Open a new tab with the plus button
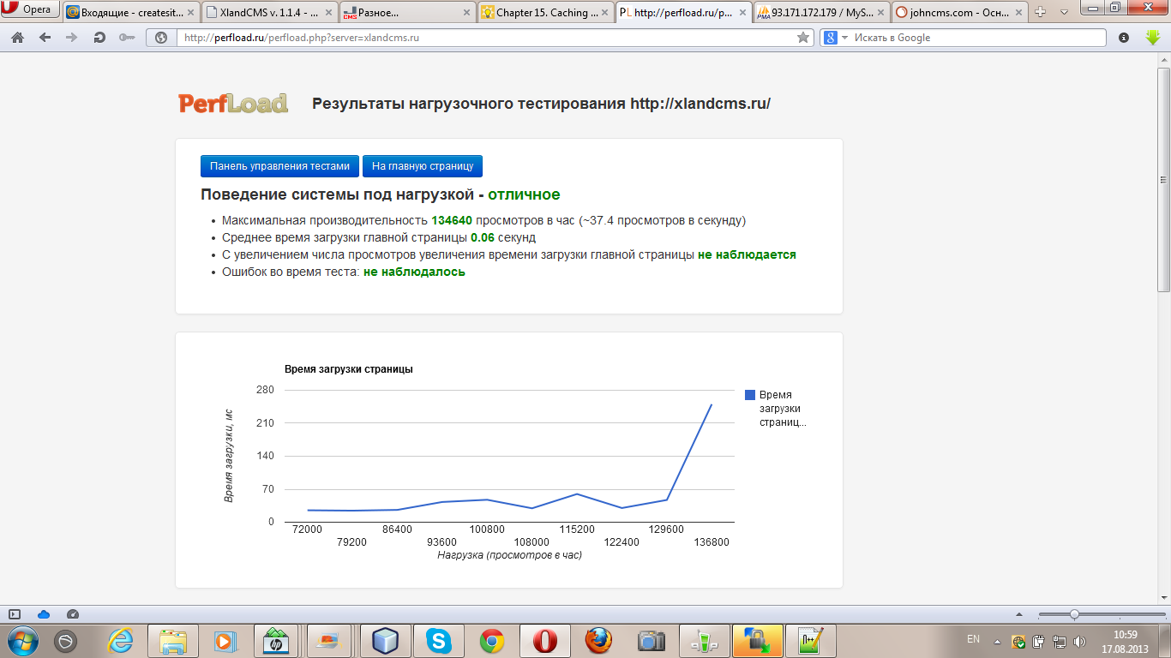Screen dimensions: 1171x658 [x=1041, y=12]
